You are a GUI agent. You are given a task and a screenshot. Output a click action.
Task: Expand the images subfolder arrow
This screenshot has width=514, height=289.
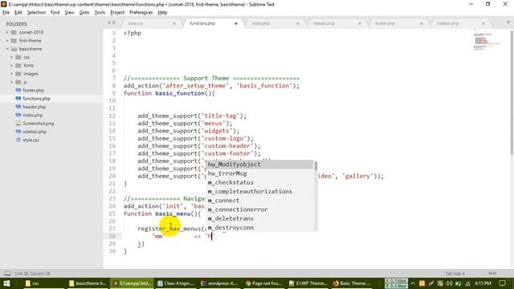click(x=12, y=74)
